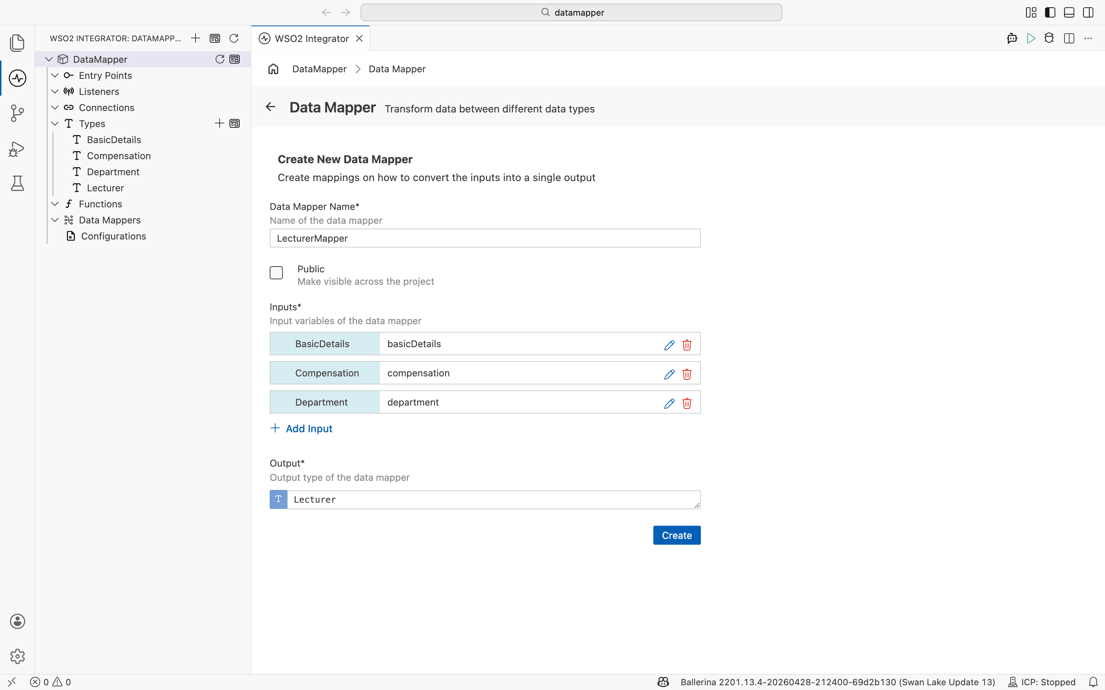This screenshot has width=1105, height=690.
Task: Navigate back with title bar left arrow
Action: 326,12
